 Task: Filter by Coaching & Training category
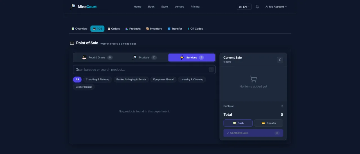[x=98, y=80]
